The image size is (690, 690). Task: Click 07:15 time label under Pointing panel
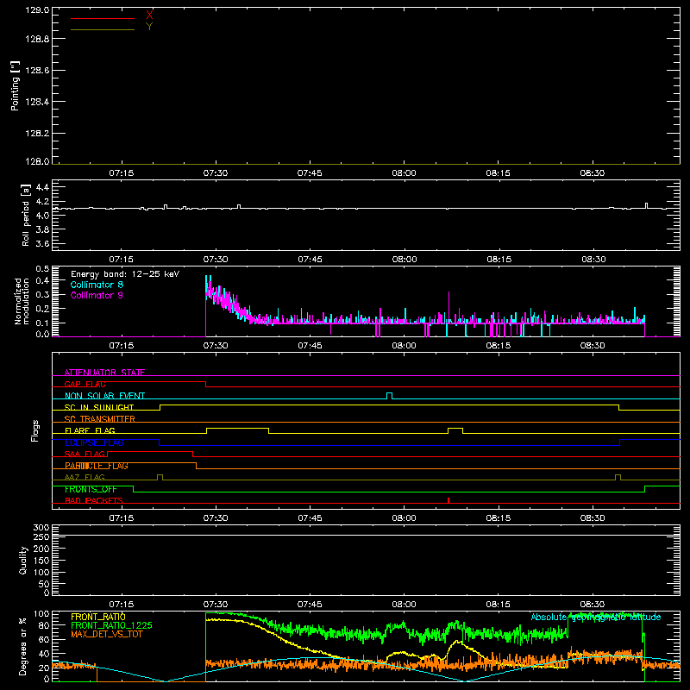tap(122, 173)
